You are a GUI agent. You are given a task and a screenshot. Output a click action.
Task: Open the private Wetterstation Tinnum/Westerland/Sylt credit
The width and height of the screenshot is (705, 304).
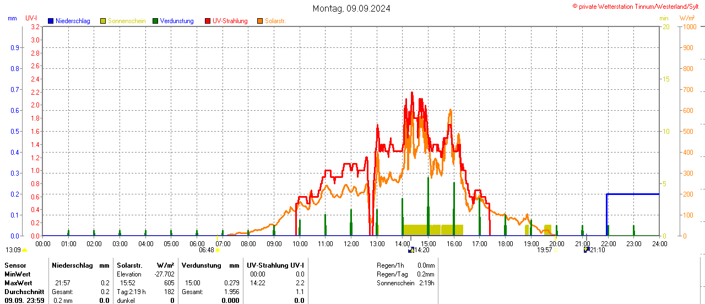(638, 6)
